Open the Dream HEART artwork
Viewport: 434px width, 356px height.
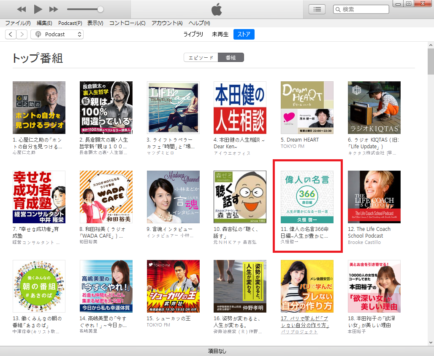[307, 108]
